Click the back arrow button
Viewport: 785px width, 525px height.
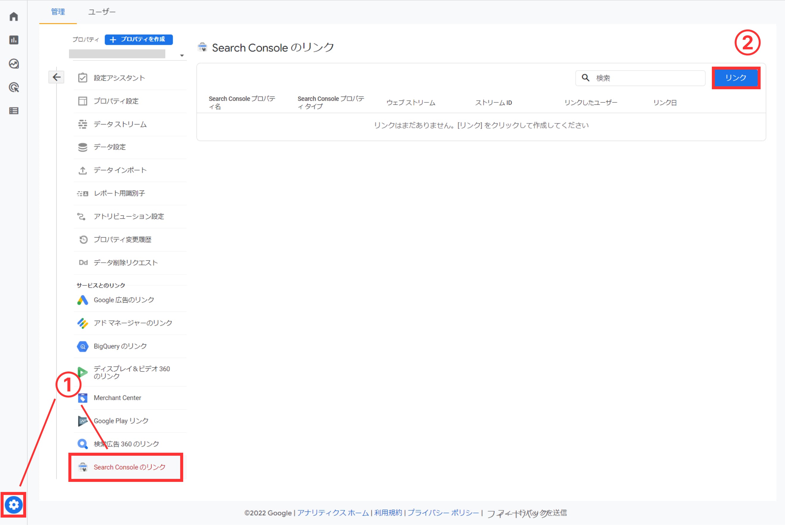(x=56, y=77)
